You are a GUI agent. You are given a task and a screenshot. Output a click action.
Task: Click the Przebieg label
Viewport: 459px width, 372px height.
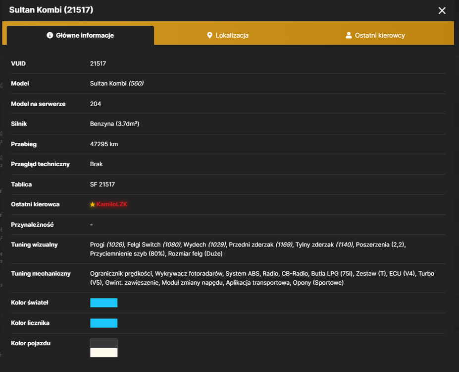click(x=24, y=144)
